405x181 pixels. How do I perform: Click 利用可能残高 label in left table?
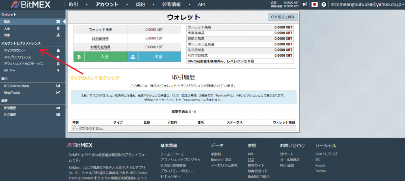click(100, 47)
